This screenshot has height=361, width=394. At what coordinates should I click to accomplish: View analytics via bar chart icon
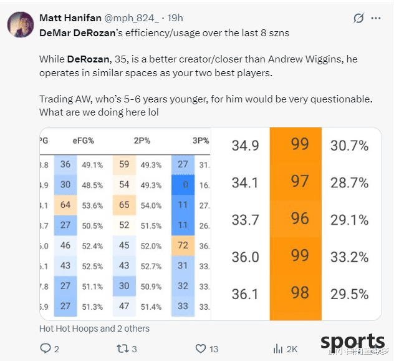278,349
